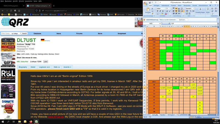
Task: Click the Excel formula bar showing 8,9
Action: (194, 23)
